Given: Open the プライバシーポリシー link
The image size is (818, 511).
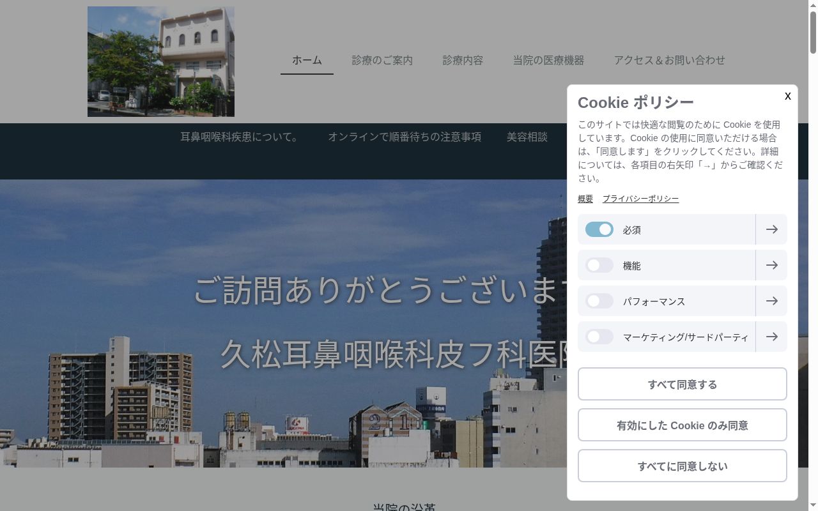Looking at the screenshot, I should pos(640,199).
